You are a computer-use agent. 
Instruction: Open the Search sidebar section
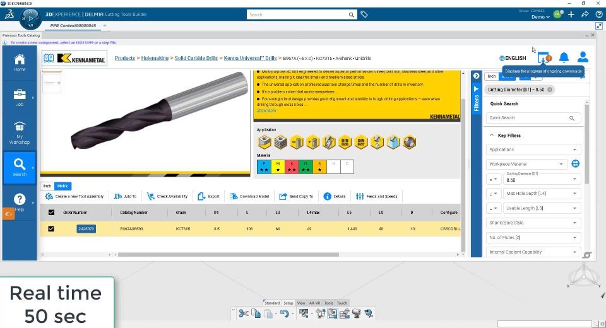pos(20,167)
